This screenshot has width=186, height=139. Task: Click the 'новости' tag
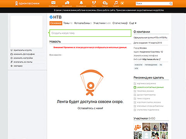point(138,64)
